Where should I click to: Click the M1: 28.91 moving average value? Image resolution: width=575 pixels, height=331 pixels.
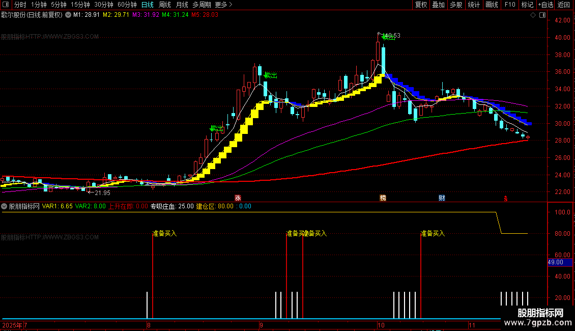tap(86, 15)
